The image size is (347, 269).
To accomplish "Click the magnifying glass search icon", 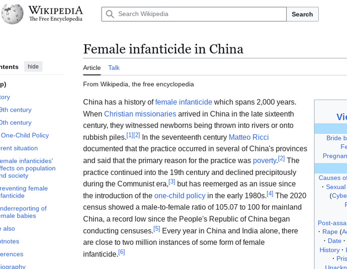I will [x=110, y=14].
